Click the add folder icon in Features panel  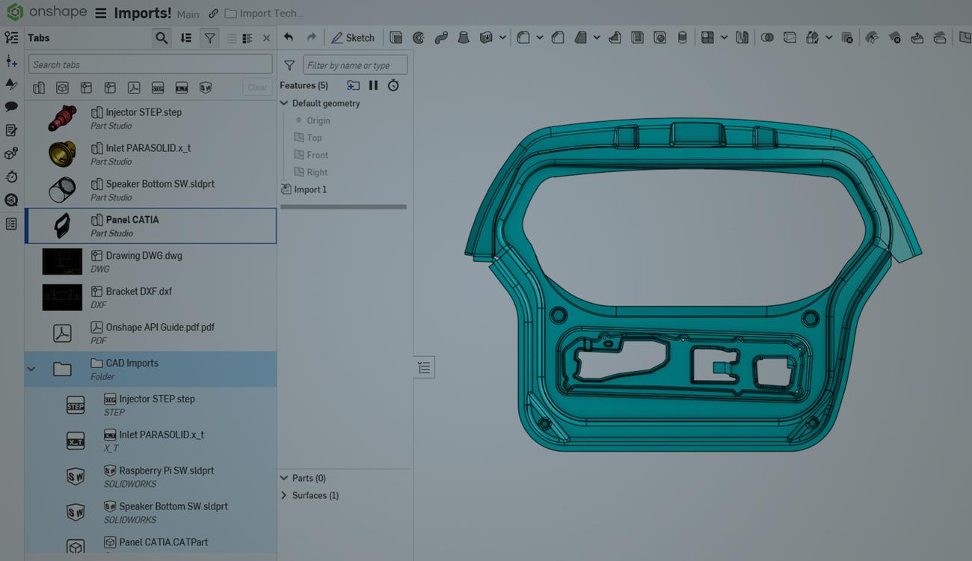pos(352,85)
